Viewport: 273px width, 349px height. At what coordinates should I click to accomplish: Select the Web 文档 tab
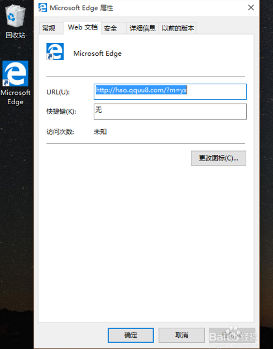(x=83, y=28)
